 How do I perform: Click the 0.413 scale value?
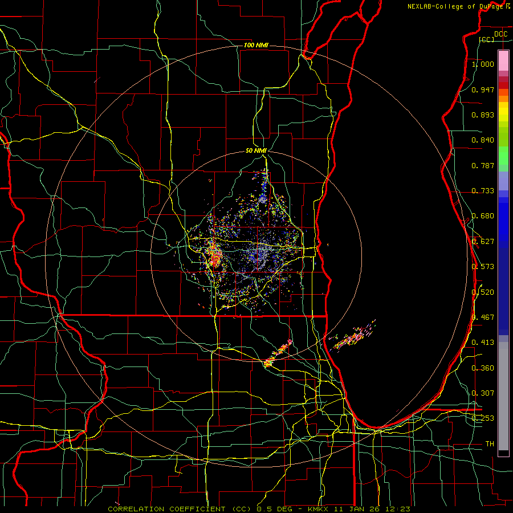[x=483, y=343]
